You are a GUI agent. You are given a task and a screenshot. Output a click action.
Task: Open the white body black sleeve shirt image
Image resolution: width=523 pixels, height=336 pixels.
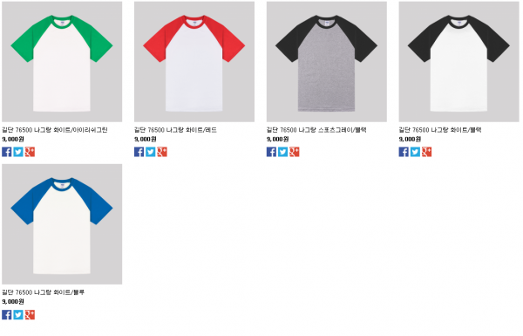(459, 62)
